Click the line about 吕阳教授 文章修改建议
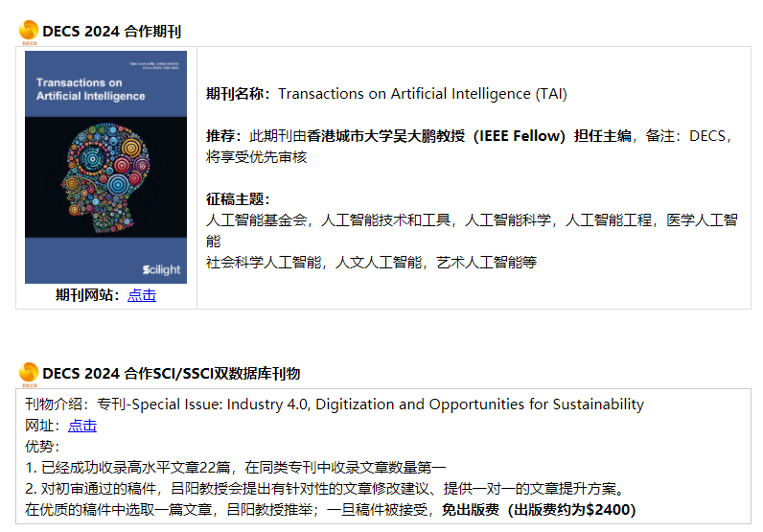This screenshot has width=763, height=532. [x=326, y=489]
